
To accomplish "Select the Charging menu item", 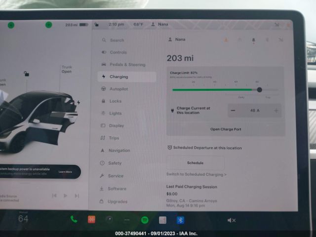I will click(126, 77).
